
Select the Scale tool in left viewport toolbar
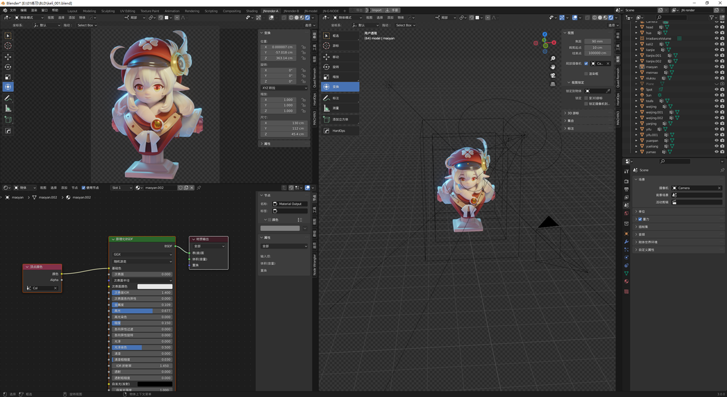pos(8,77)
